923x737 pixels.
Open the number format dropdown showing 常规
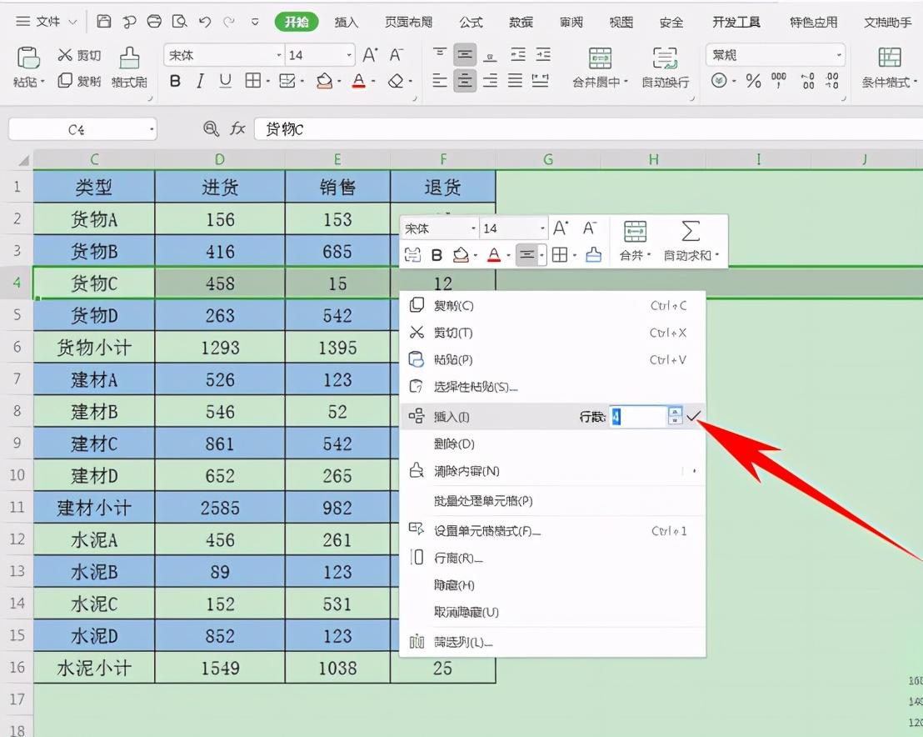click(x=775, y=54)
